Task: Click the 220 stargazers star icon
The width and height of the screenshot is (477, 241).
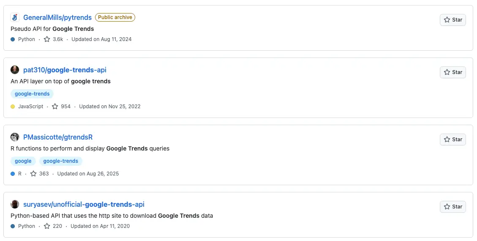Action: coord(47,226)
